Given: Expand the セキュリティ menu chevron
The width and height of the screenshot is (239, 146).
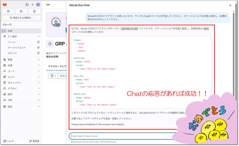Looking at the screenshot, I should (x=39, y=83).
